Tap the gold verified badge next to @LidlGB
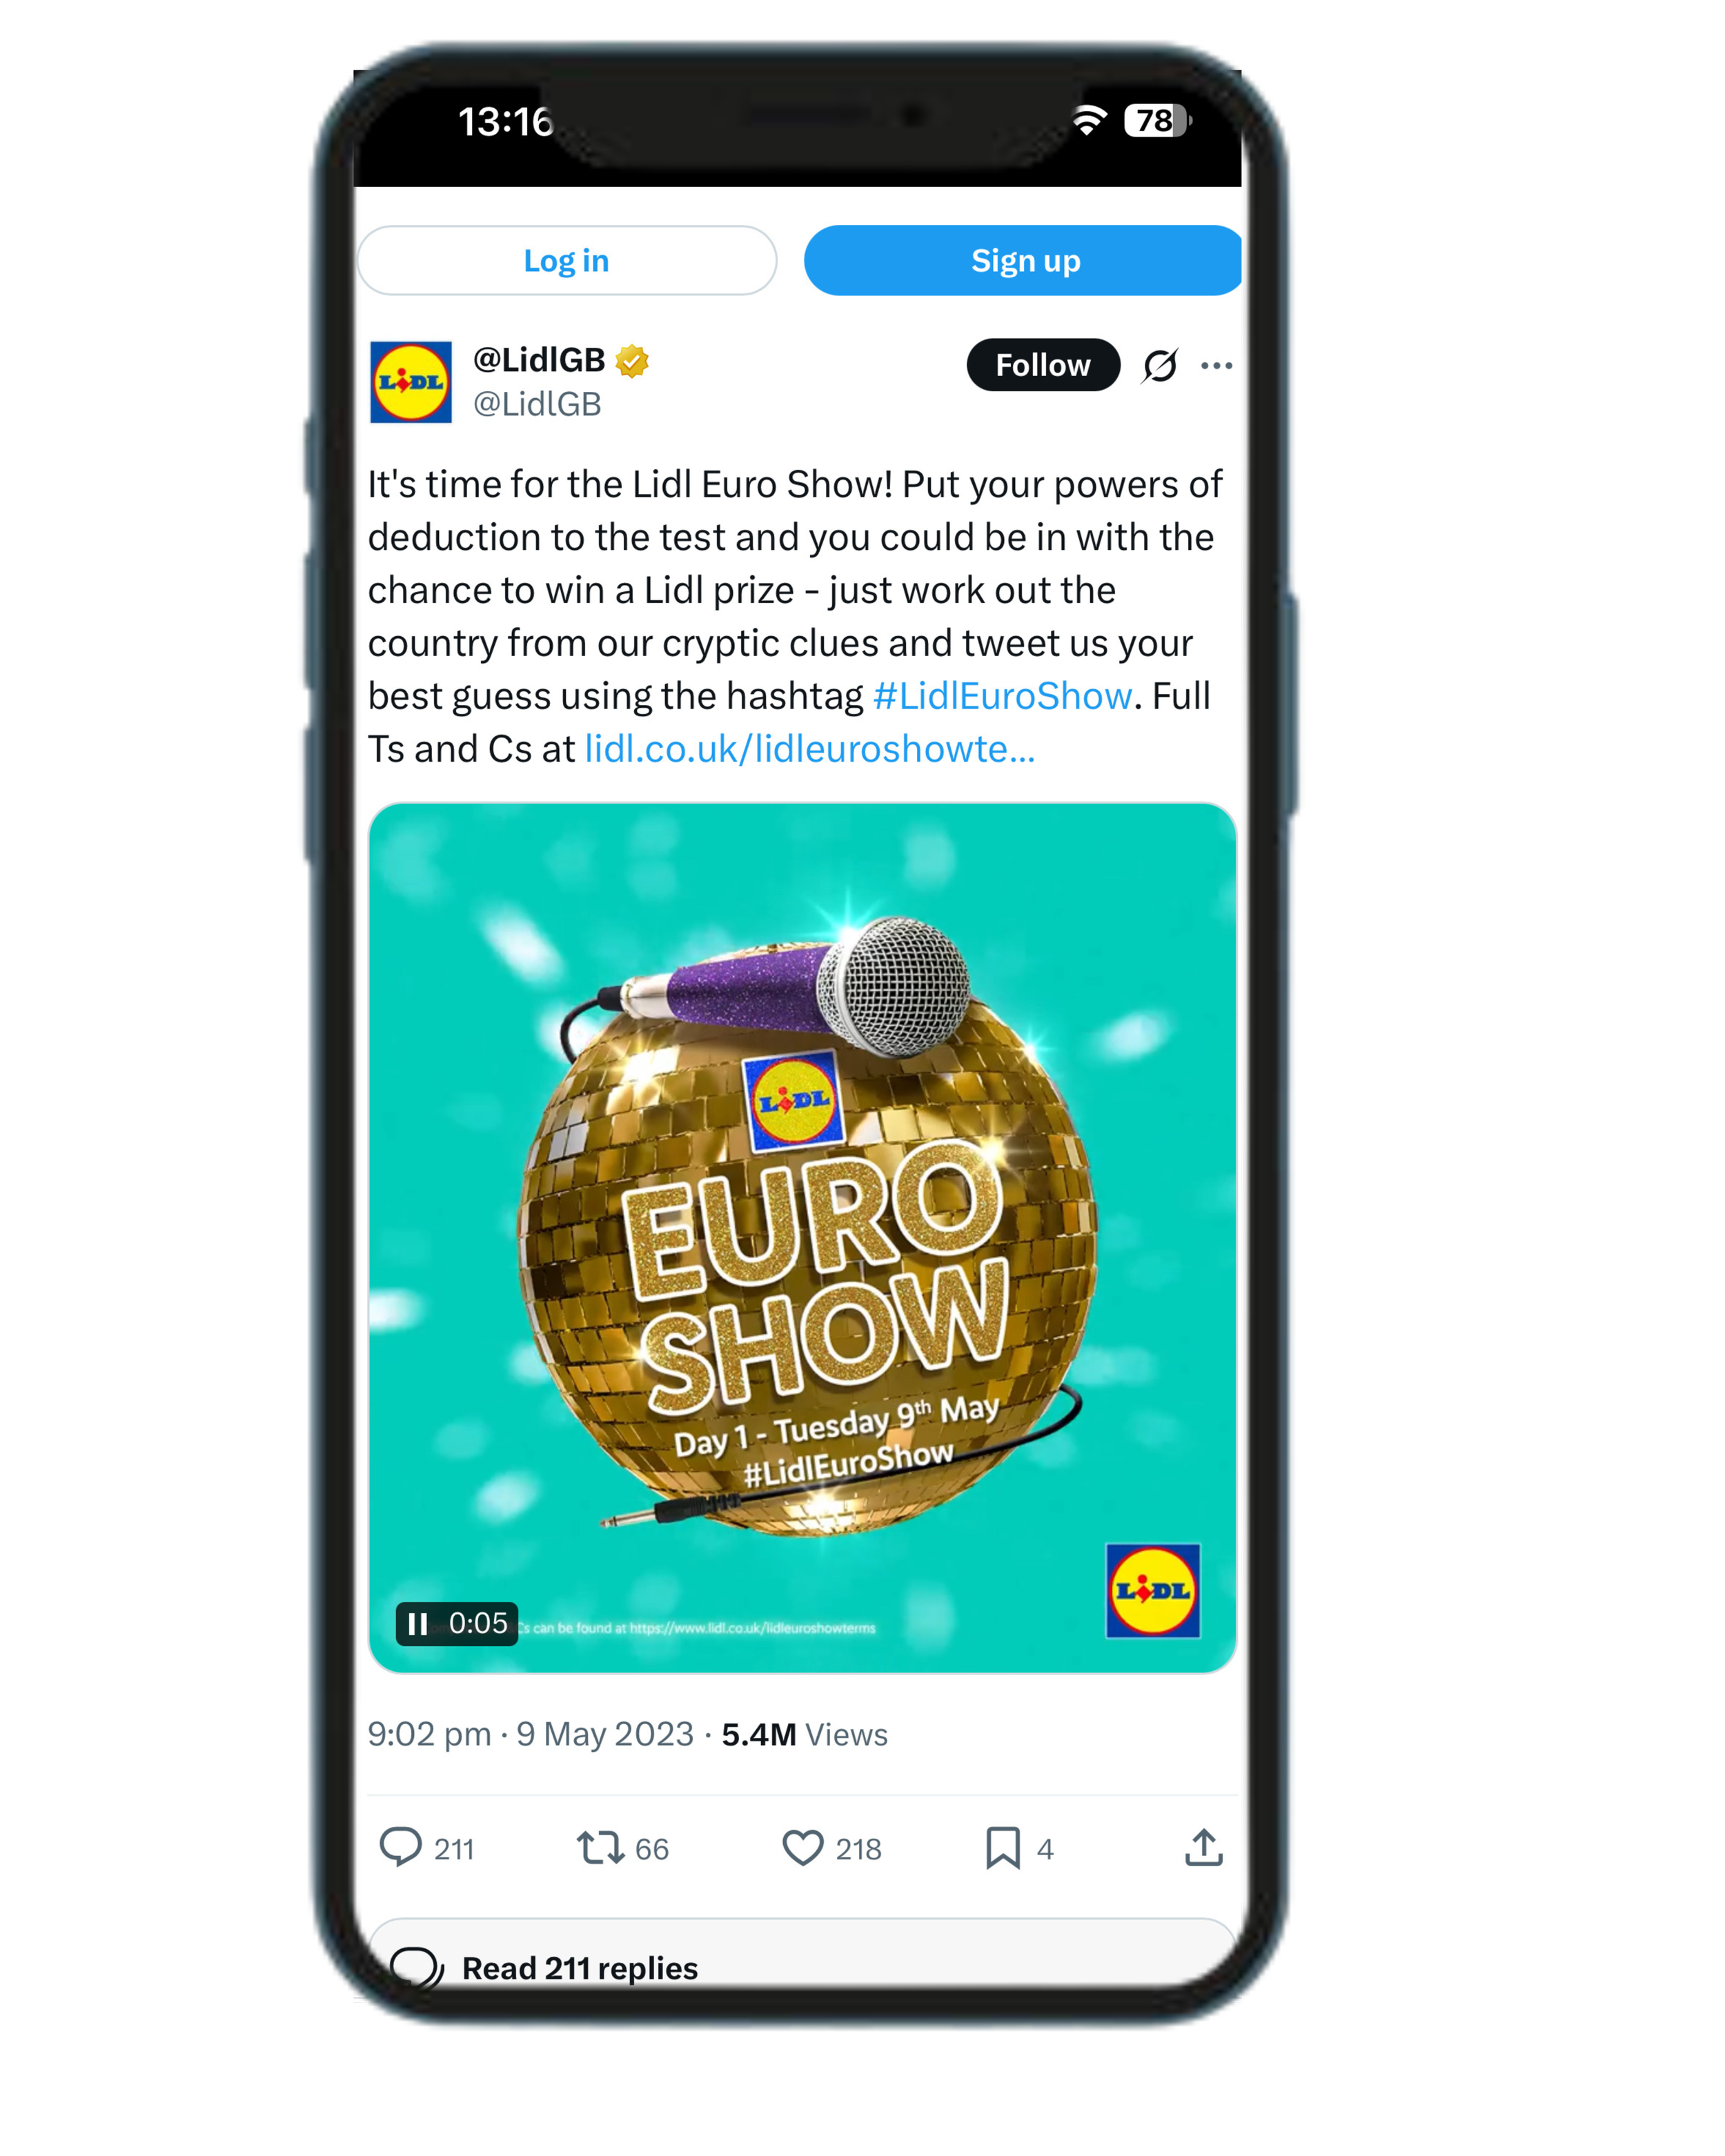The width and height of the screenshot is (1725, 2156). point(632,361)
